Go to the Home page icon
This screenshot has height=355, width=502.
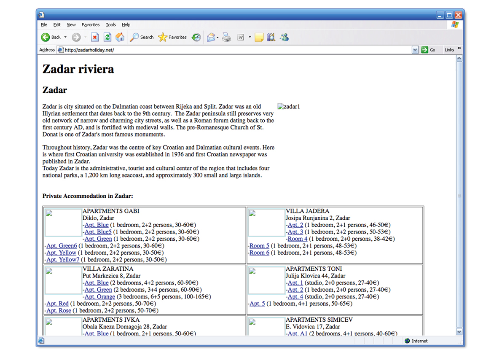(120, 37)
